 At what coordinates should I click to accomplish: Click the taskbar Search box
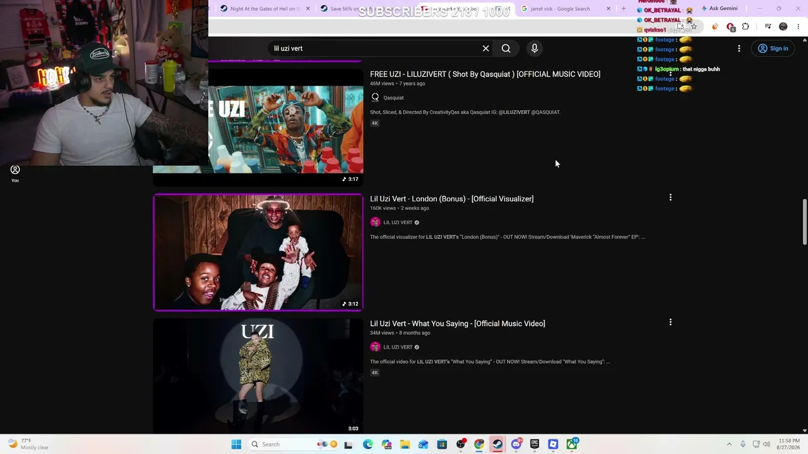point(294,445)
